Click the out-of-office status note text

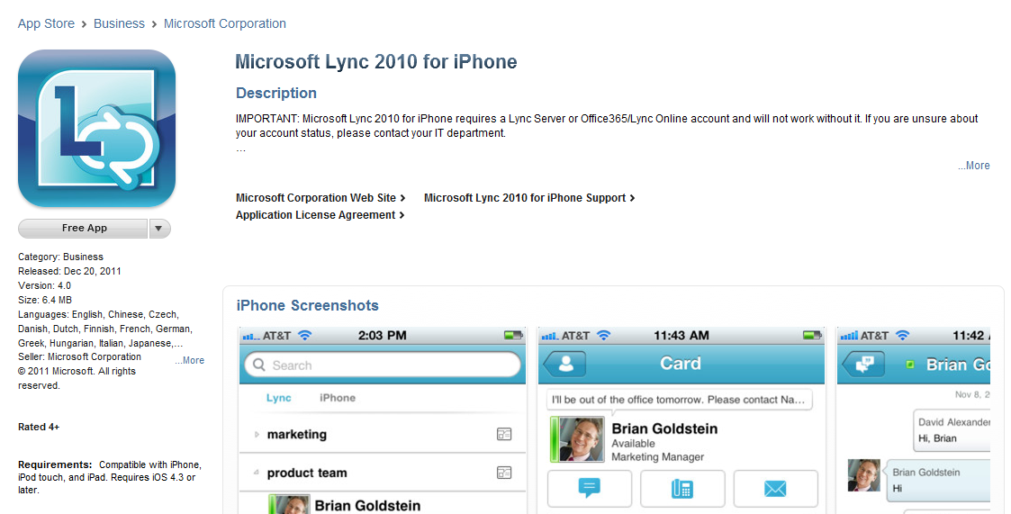(x=678, y=400)
